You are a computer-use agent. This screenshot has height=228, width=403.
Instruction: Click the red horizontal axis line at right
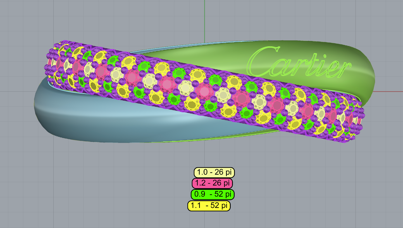pyautogui.click(x=388, y=91)
